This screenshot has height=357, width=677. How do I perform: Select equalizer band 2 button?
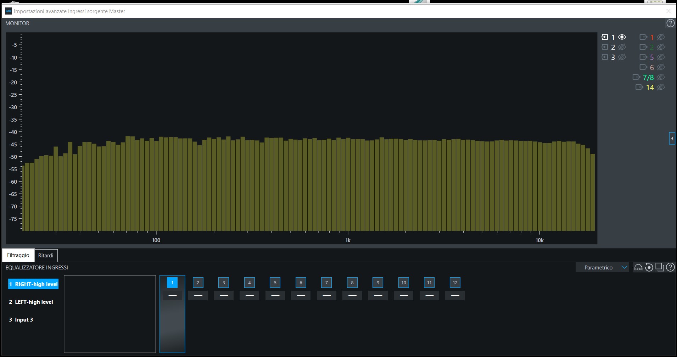coord(198,283)
